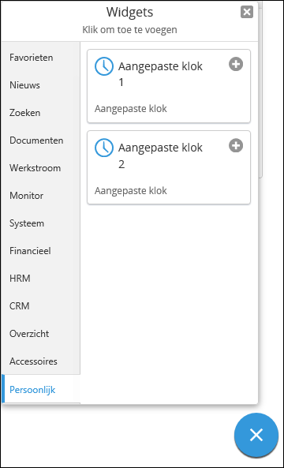This screenshot has width=284, height=468.
Task: Close the Widgets panel with X icon
Action: 247,13
